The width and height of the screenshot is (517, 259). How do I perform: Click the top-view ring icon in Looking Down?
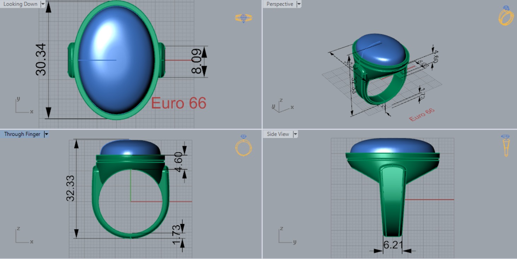click(244, 18)
